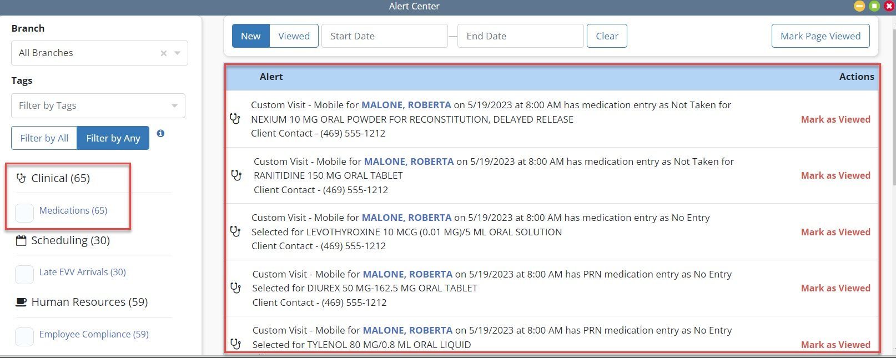The image size is (896, 358).
Task: Enable the Late EVV Arrivals checkbox
Action: tap(24, 274)
